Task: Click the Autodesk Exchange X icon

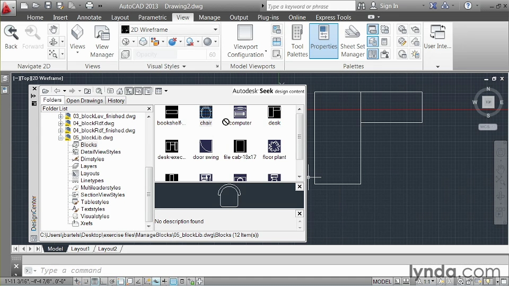Action: pyautogui.click(x=433, y=5)
